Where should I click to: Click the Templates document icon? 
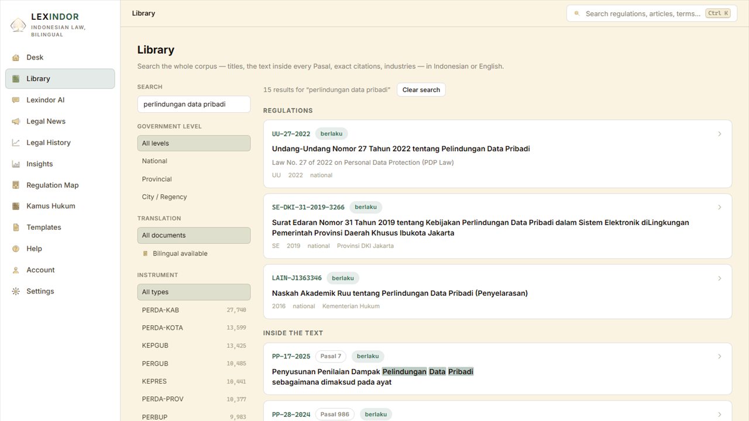16,227
